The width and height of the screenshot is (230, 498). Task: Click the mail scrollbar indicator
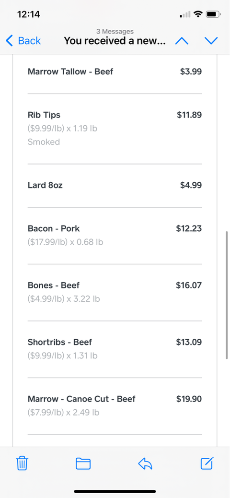point(227,295)
